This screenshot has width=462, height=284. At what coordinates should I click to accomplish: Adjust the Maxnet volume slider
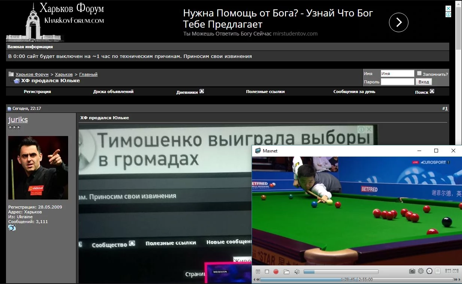[x=341, y=272]
